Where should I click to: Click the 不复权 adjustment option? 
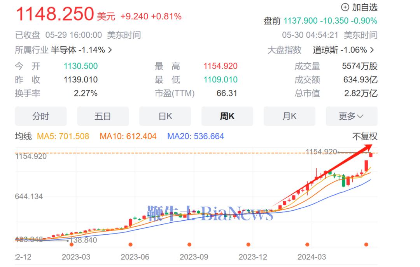[364, 136]
